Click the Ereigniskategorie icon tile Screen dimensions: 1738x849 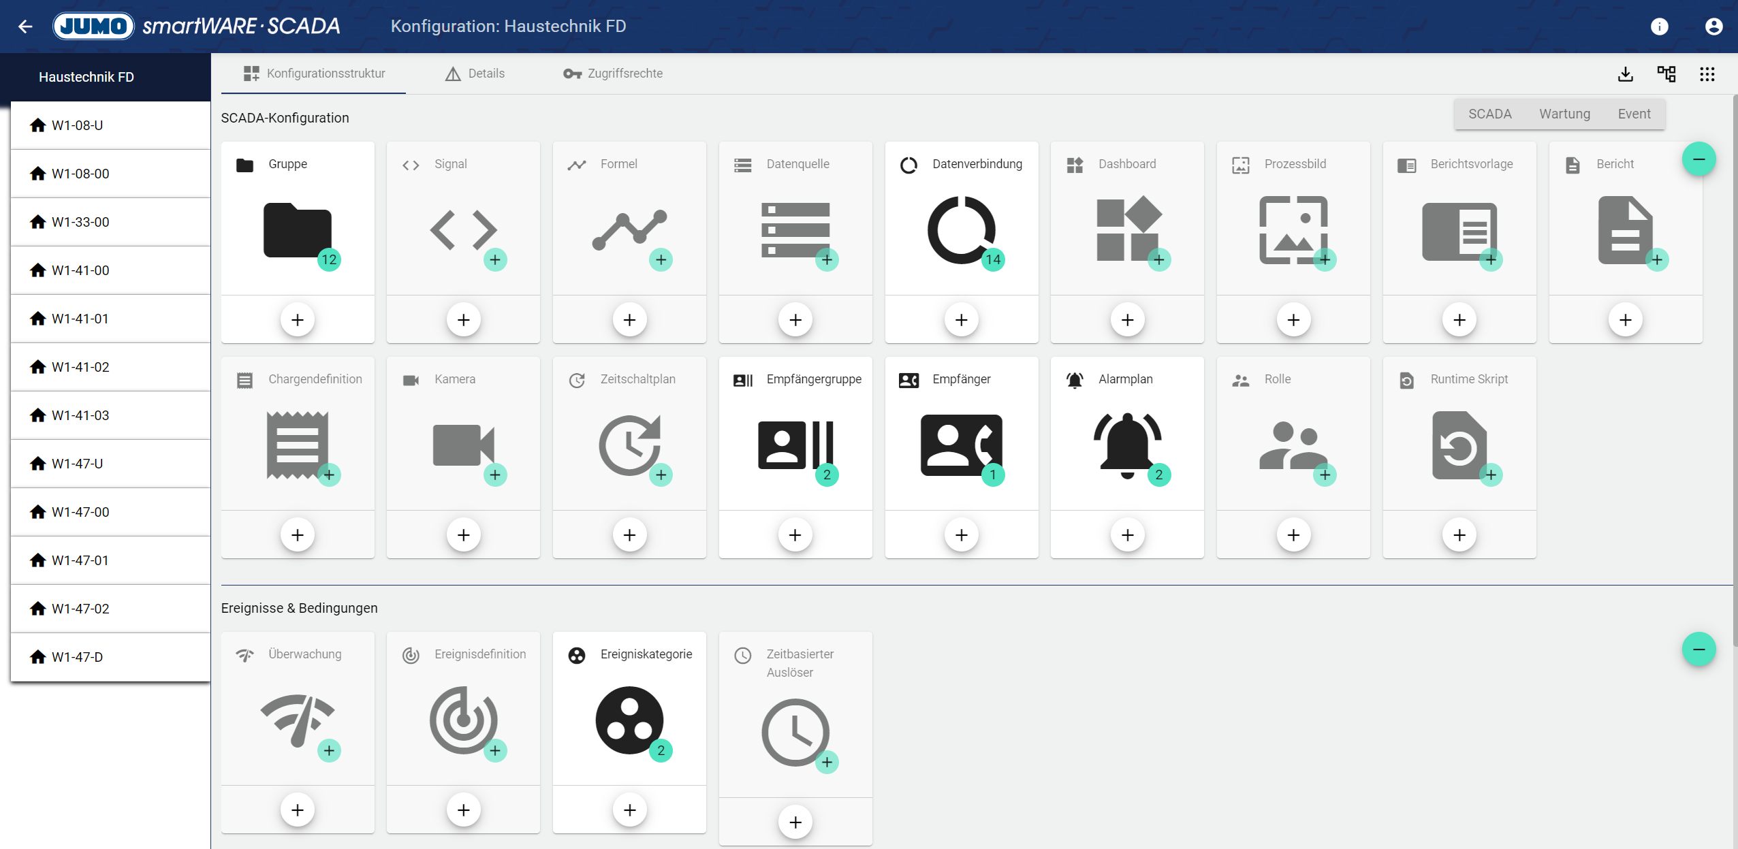tap(629, 720)
